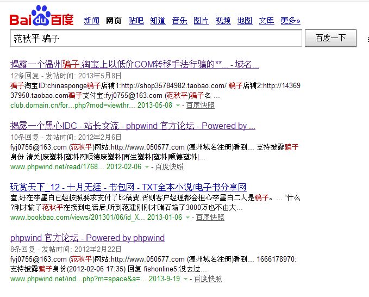
Task: Expand the 更多» more menu
Action: click(x=290, y=21)
